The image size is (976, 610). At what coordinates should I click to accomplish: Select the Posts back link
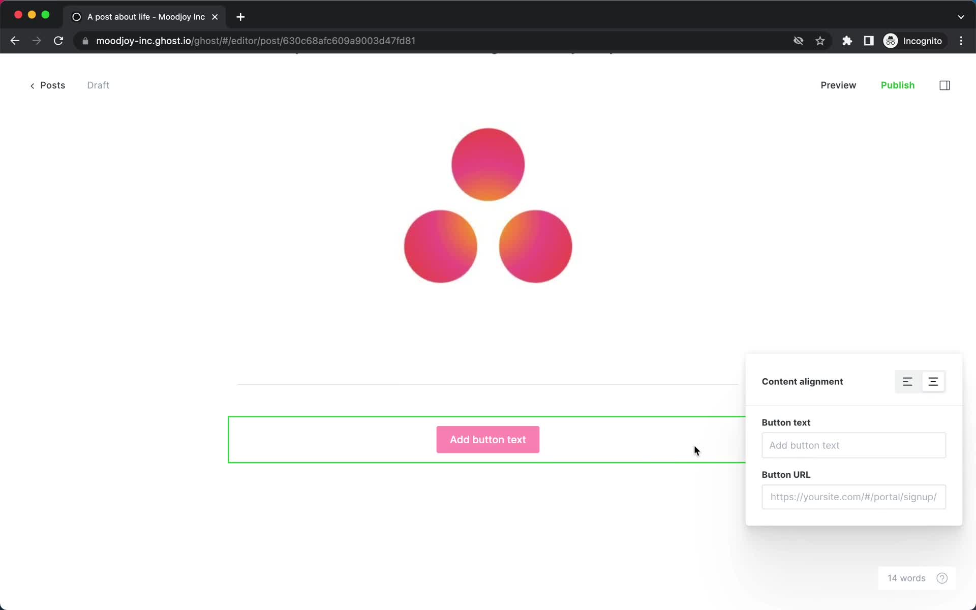47,85
